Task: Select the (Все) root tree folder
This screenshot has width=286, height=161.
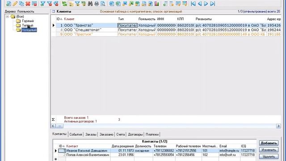Action: click(20, 17)
